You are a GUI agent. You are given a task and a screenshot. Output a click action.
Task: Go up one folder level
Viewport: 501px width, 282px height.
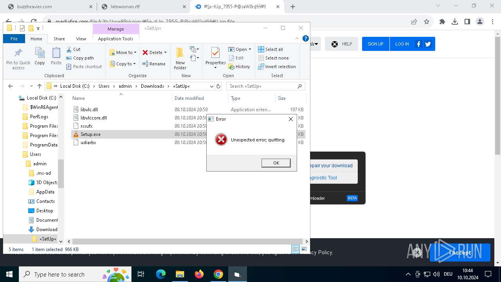click(39, 86)
